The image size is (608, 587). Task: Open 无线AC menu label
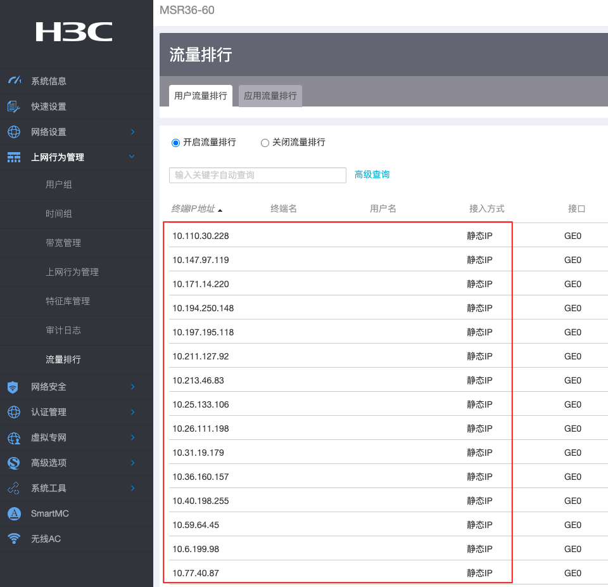tap(46, 539)
